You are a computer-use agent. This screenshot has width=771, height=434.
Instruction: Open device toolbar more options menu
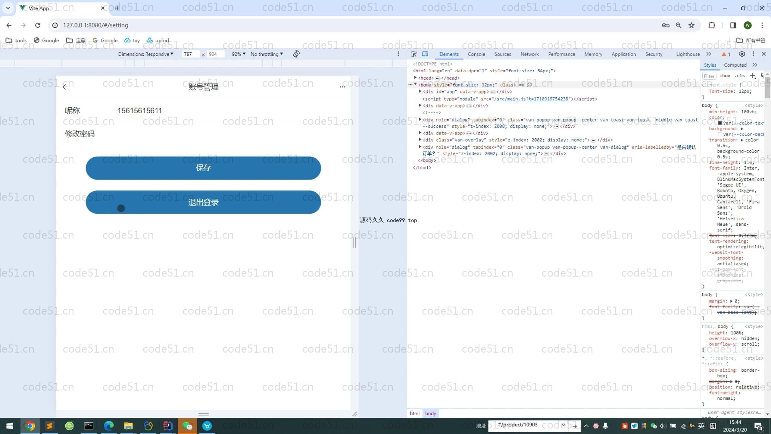(398, 54)
